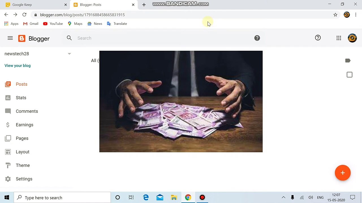Go forward in browser history
This screenshot has height=203, width=362.
(x=15, y=15)
